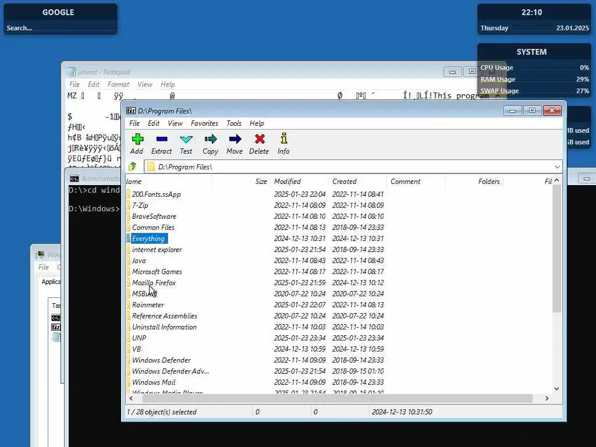Select the cmd entry icon in Task Manager list

pyautogui.click(x=55, y=318)
